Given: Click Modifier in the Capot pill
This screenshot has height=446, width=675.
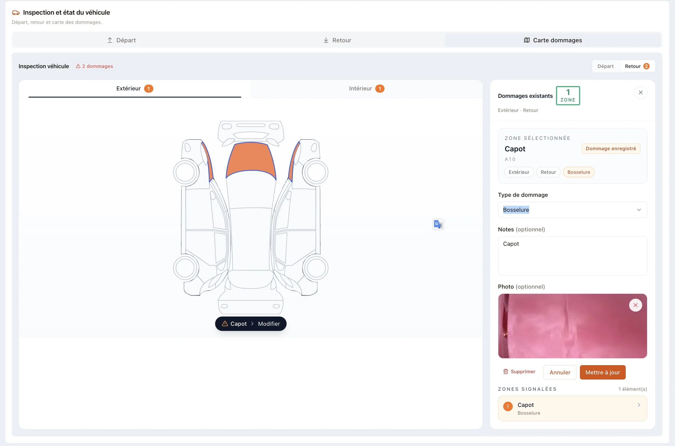Looking at the screenshot, I should tap(269, 324).
